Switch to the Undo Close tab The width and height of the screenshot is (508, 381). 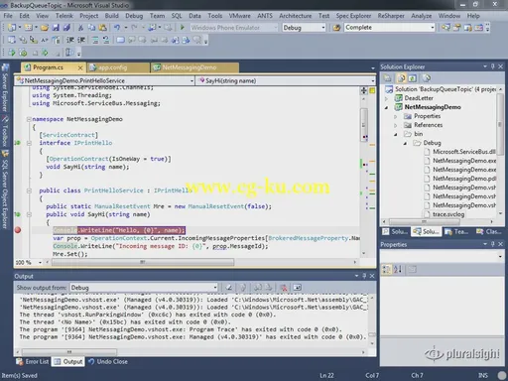pyautogui.click(x=108, y=362)
